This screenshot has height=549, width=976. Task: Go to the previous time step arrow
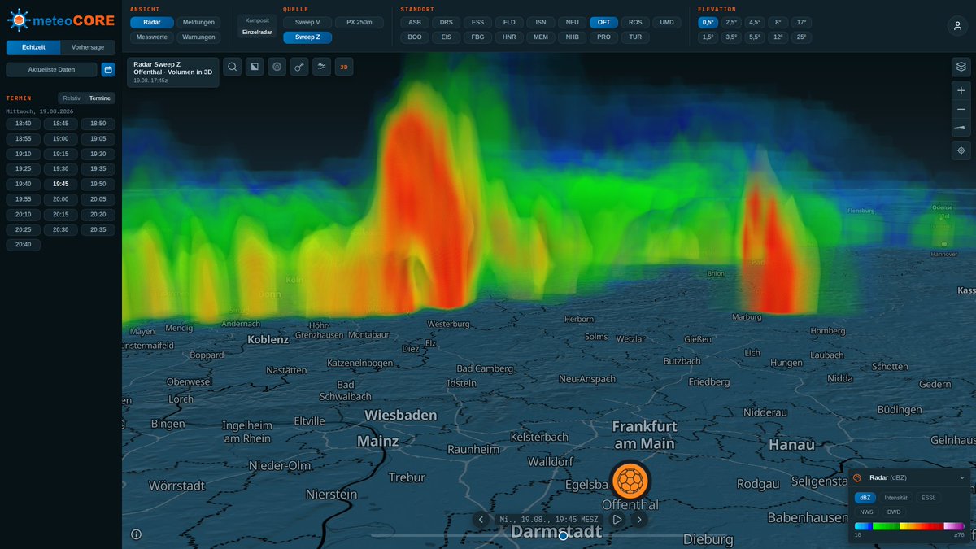(481, 519)
